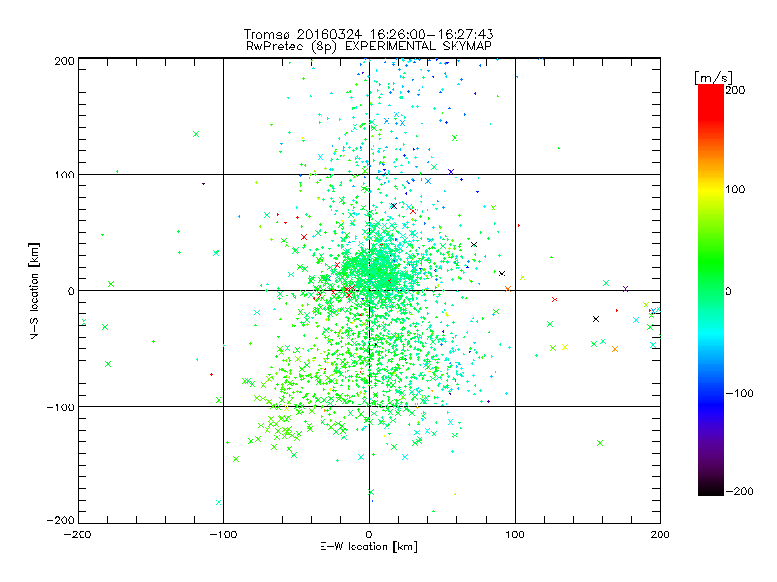Click the x-axis tick label '200'
This screenshot has height=582, width=777.
coord(660,534)
